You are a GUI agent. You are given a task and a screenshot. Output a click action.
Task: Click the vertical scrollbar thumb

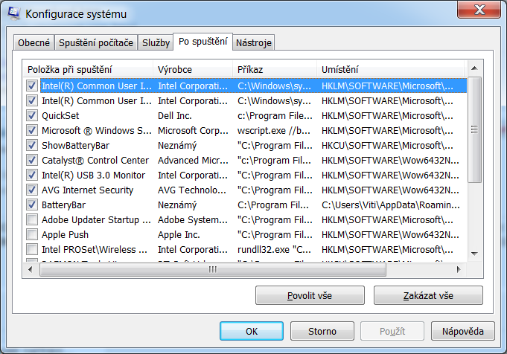click(x=474, y=130)
